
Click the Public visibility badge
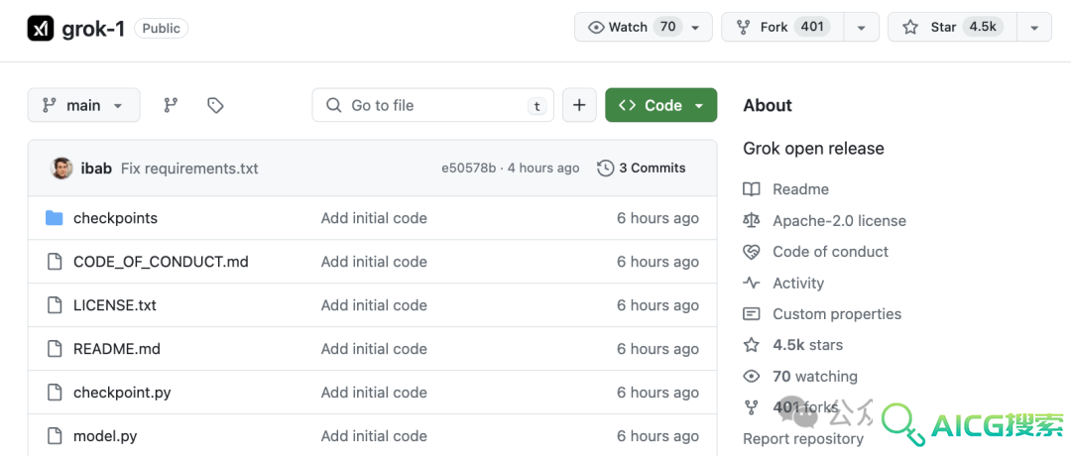point(162,28)
